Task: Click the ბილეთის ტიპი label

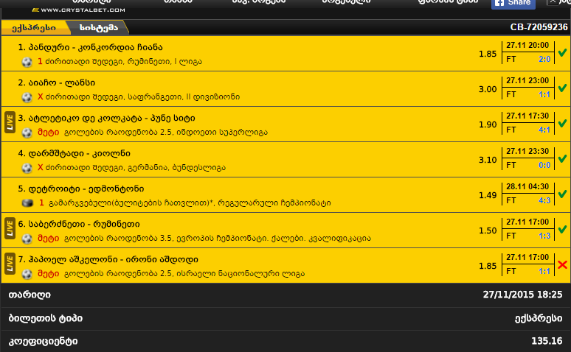Action: point(46,319)
